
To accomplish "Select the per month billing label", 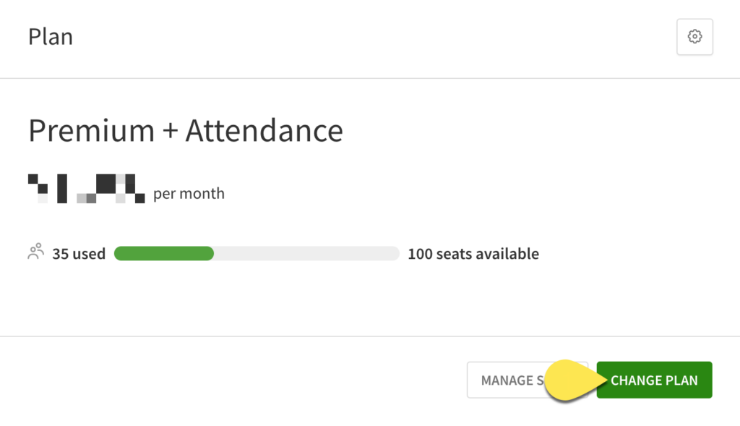I will tap(189, 194).
